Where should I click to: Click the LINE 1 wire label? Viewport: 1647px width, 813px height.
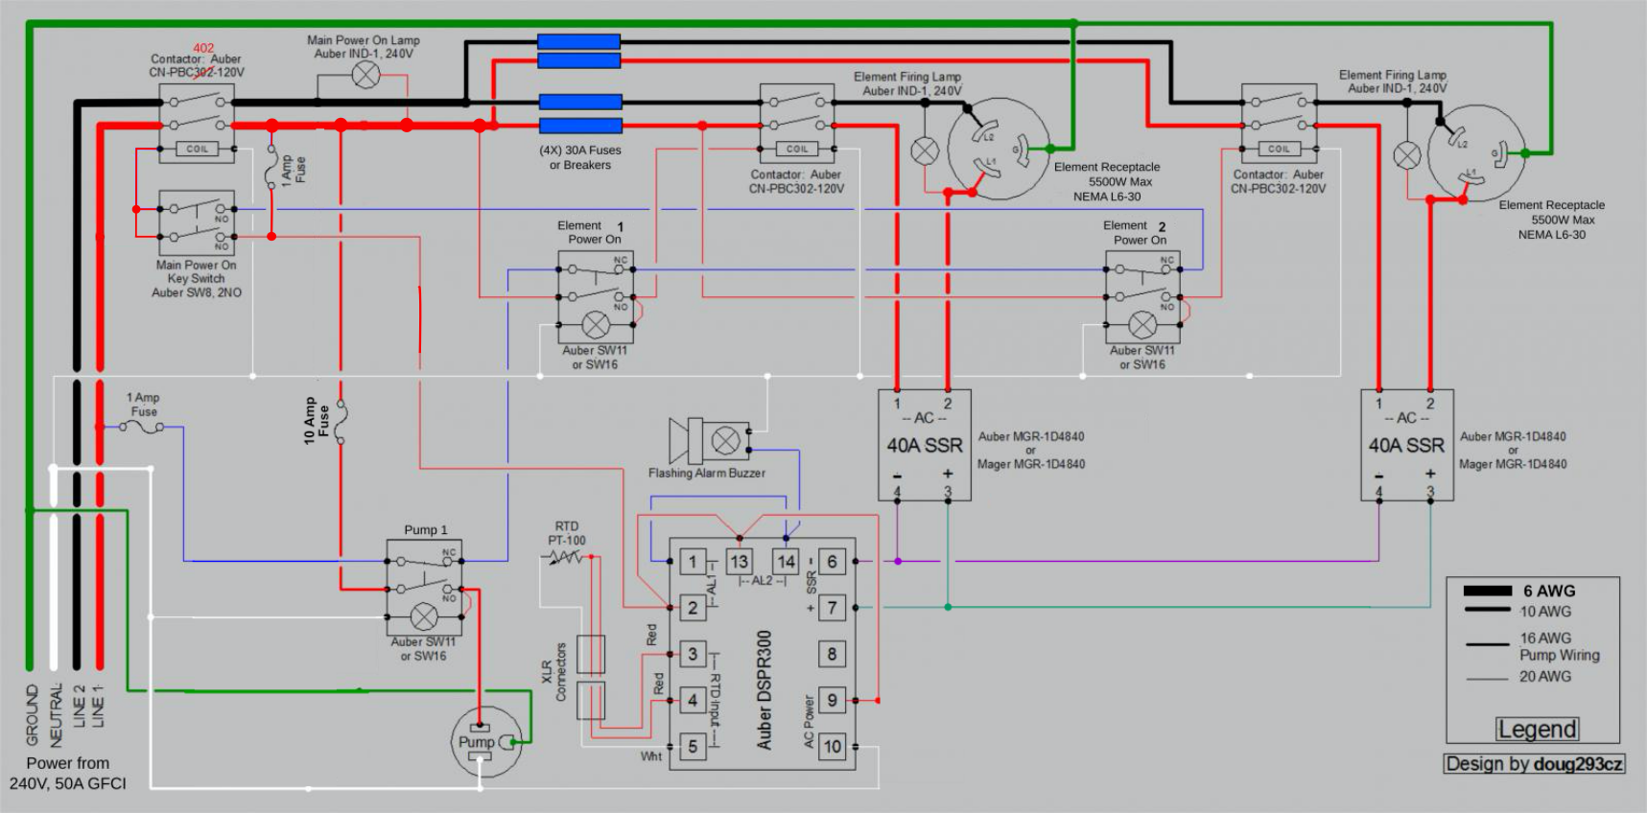[x=97, y=707]
